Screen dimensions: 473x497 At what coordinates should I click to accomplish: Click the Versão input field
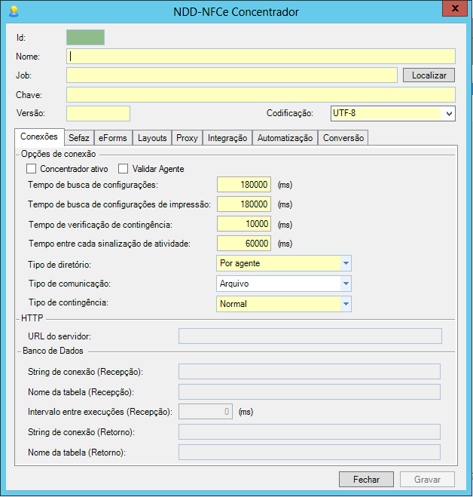click(x=98, y=113)
